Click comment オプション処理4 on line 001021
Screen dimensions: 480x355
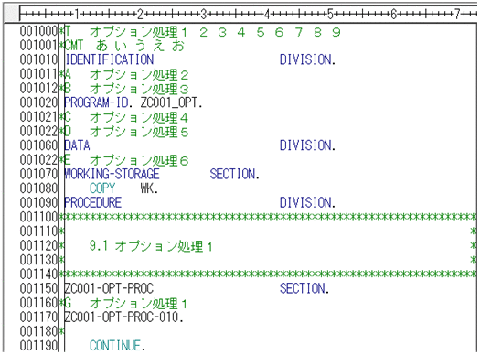pos(139,117)
